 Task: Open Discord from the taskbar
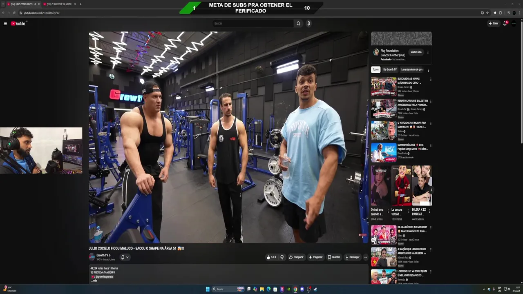coord(302,289)
